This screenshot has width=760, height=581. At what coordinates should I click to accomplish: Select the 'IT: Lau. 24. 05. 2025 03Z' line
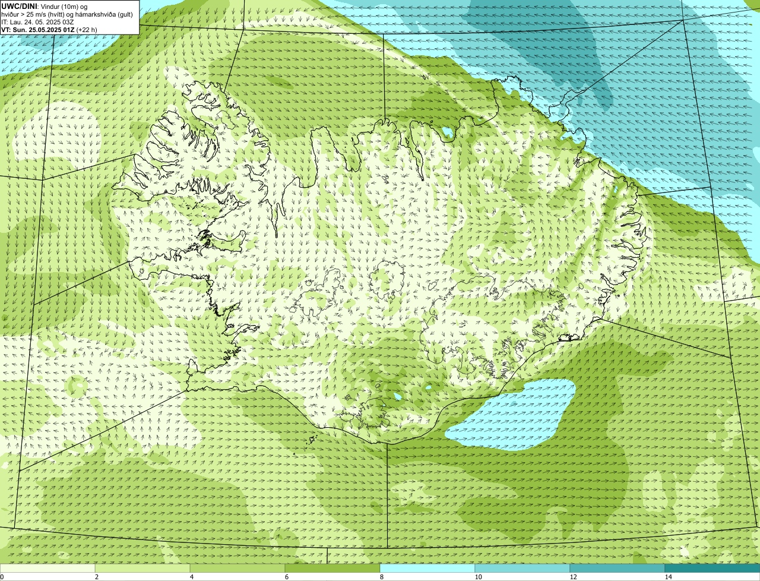coord(38,22)
